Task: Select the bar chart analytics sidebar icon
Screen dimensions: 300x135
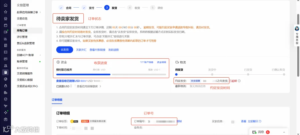Action: (x=6, y=39)
